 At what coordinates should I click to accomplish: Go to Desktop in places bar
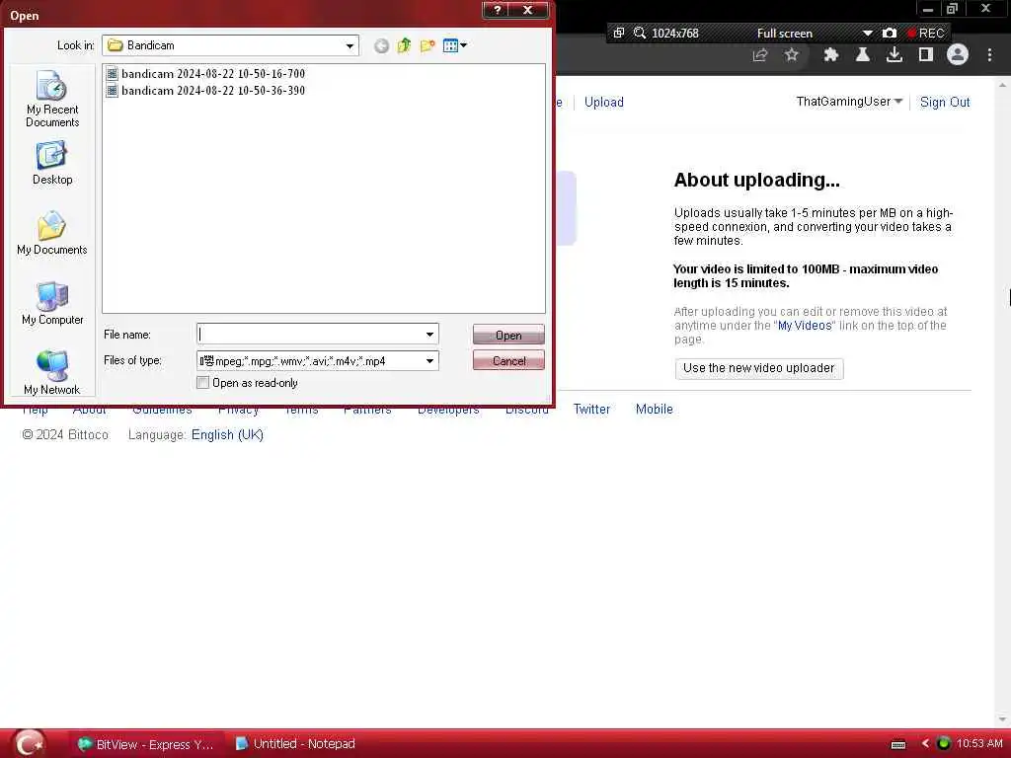click(x=52, y=164)
